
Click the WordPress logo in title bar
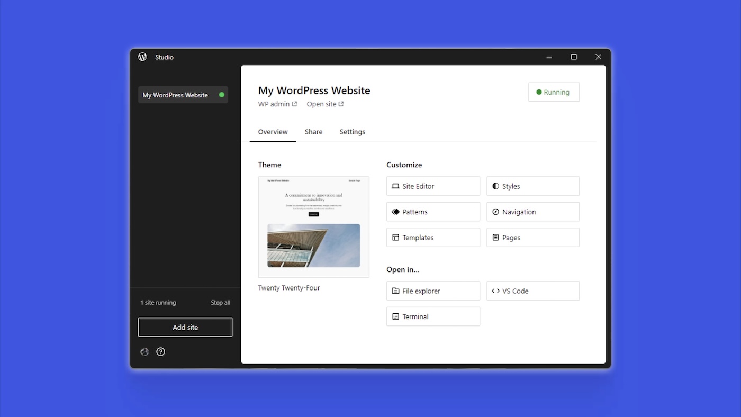142,57
